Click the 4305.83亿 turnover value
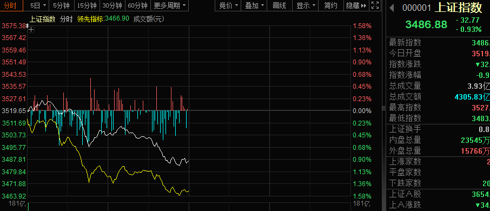Image resolution: width=490 pixels, height=211 pixels. (472, 97)
